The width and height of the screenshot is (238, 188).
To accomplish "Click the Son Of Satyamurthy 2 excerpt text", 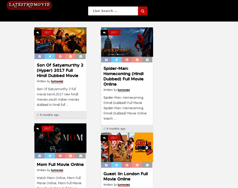I will (58, 97).
